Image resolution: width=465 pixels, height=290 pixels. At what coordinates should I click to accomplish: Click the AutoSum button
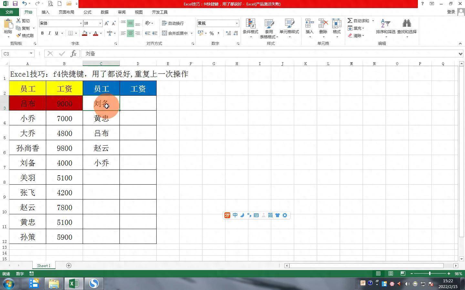[358, 21]
